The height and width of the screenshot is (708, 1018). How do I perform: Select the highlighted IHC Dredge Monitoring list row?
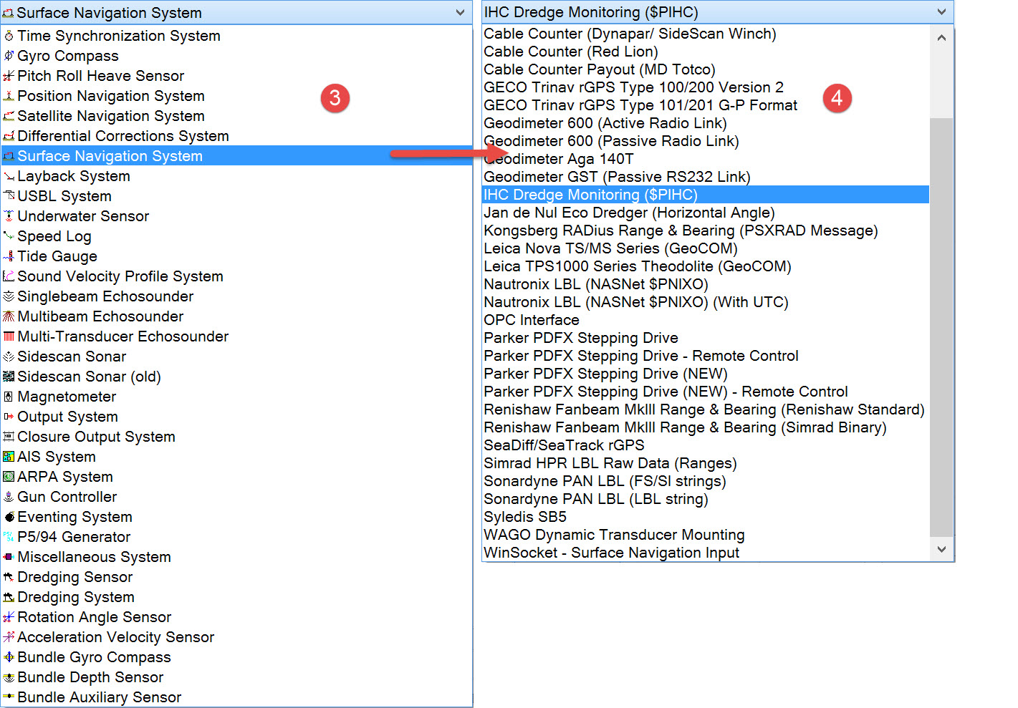tap(706, 195)
